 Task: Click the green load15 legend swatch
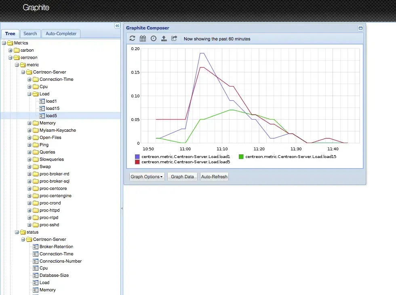tap(241, 157)
